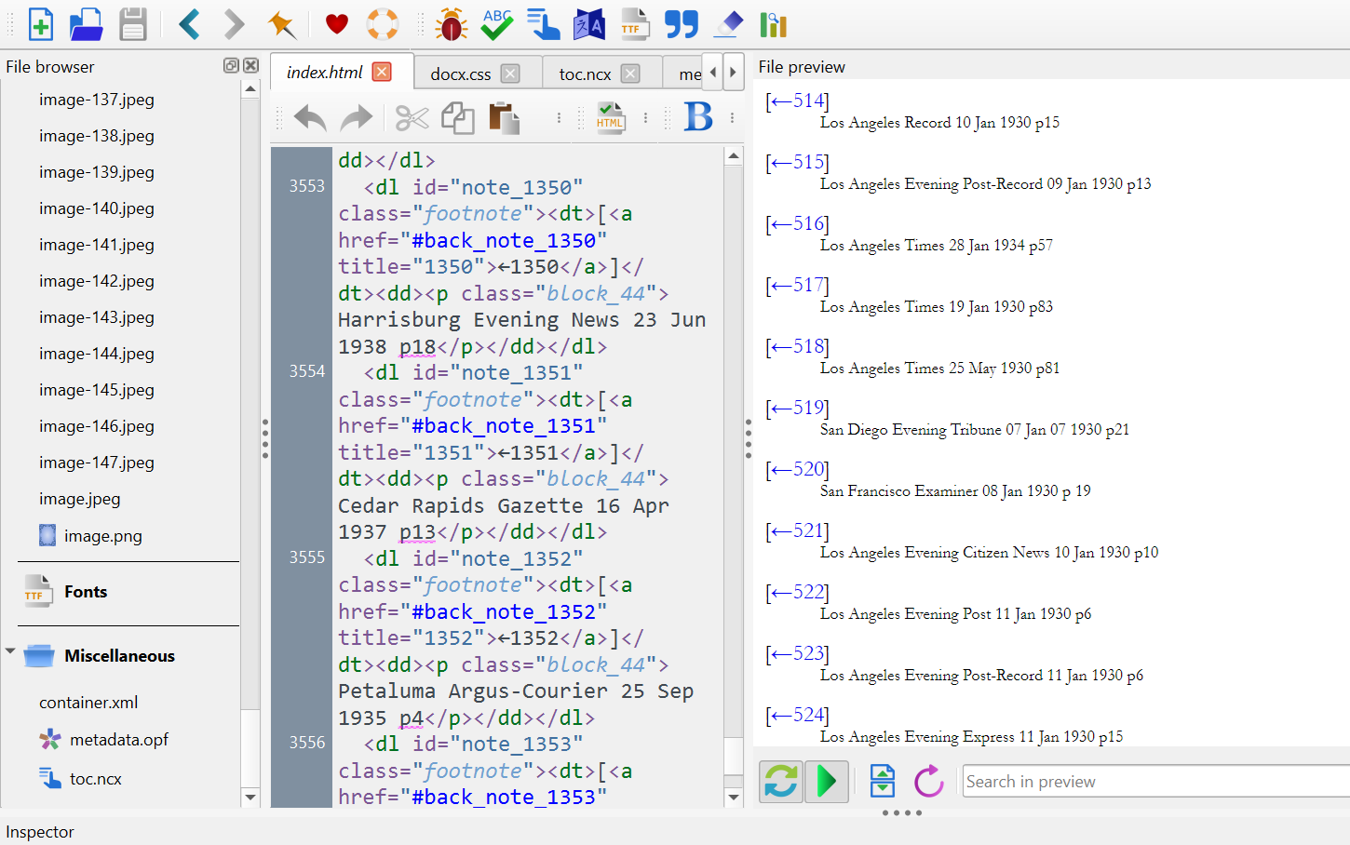
Task: Click the bug icon in the top toolbar
Action: [x=452, y=24]
